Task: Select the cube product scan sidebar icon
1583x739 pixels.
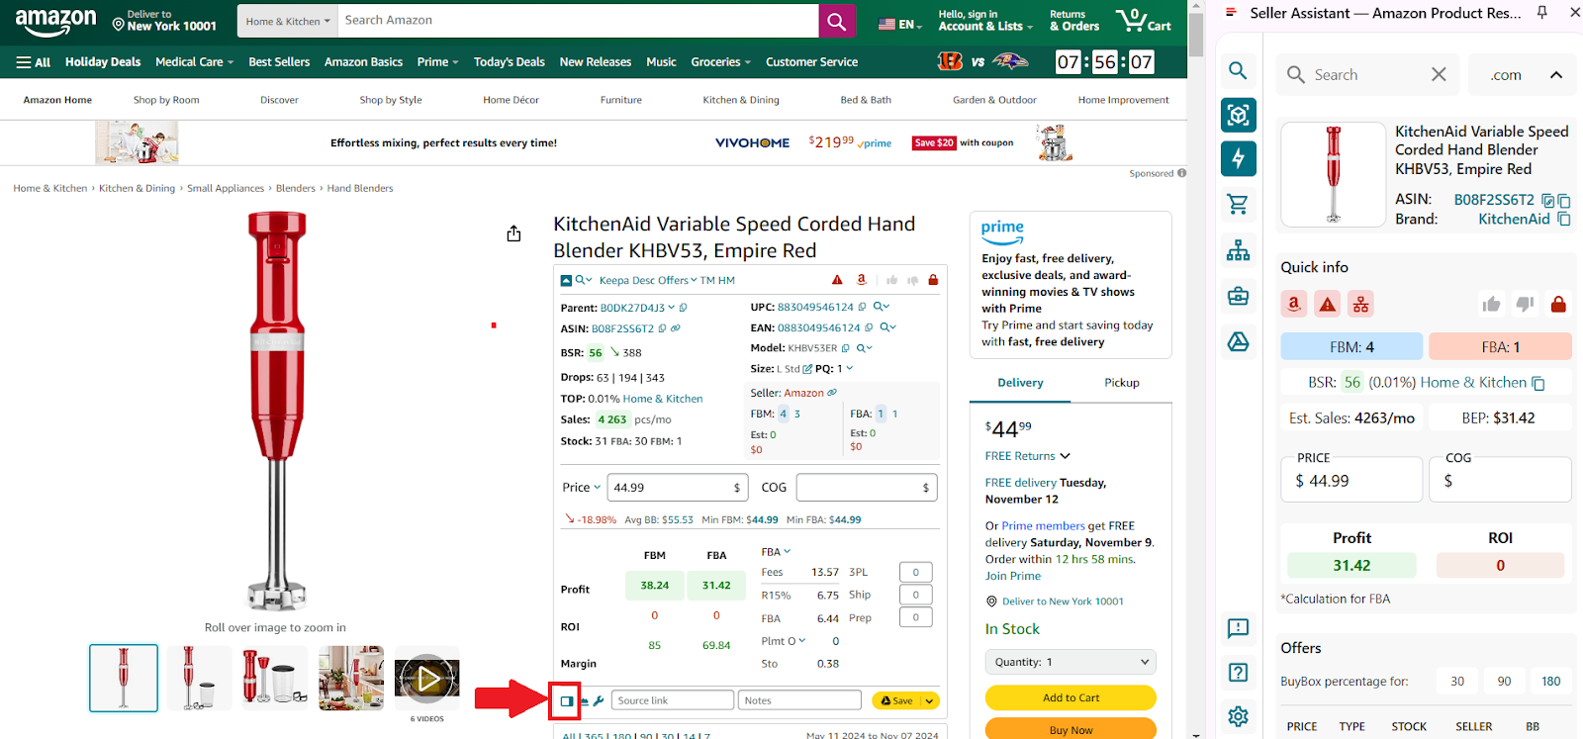Action: coord(1239,115)
